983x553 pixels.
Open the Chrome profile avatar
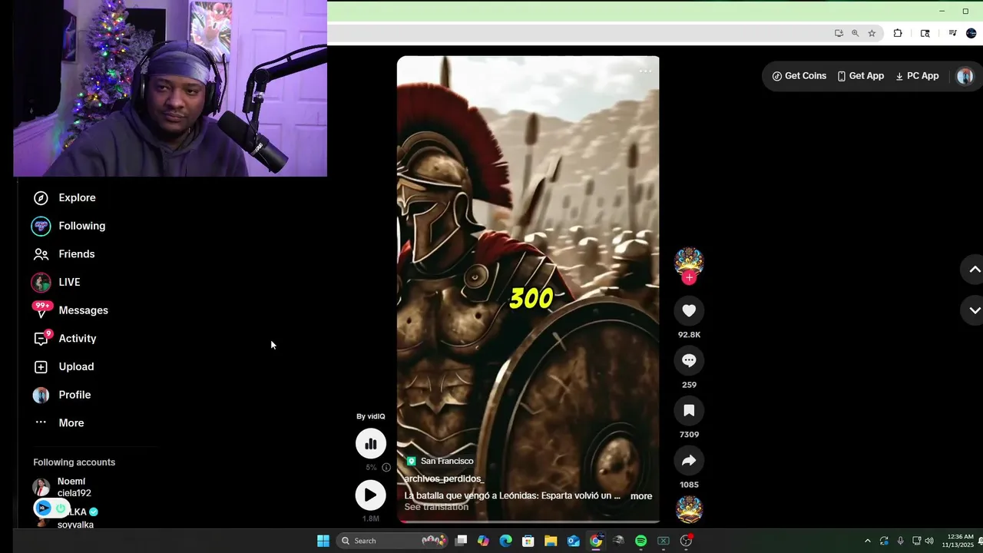pyautogui.click(x=971, y=33)
